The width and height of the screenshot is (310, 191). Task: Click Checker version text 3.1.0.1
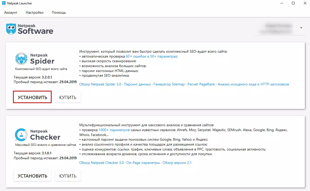(x=47, y=153)
